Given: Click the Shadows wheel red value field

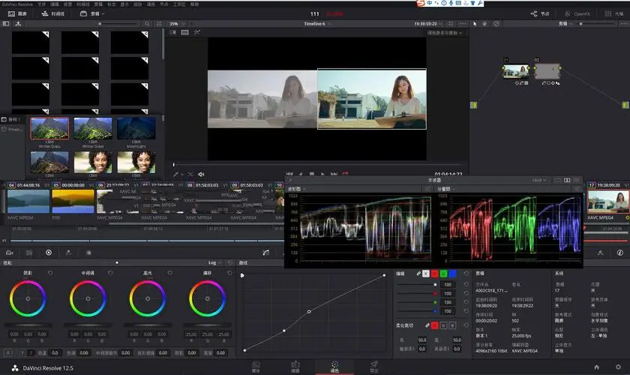Looking at the screenshot, I should point(14,334).
